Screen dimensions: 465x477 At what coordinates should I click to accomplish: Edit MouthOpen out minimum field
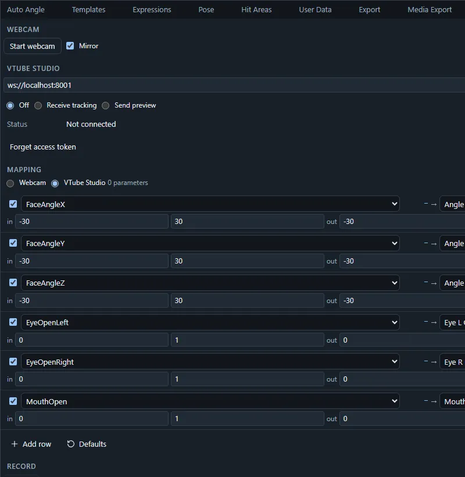click(x=402, y=419)
